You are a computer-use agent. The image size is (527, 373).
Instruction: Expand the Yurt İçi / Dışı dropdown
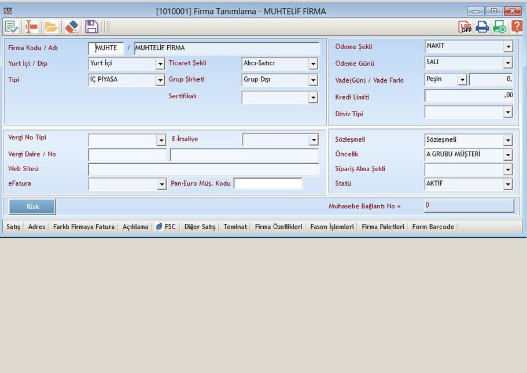point(160,64)
